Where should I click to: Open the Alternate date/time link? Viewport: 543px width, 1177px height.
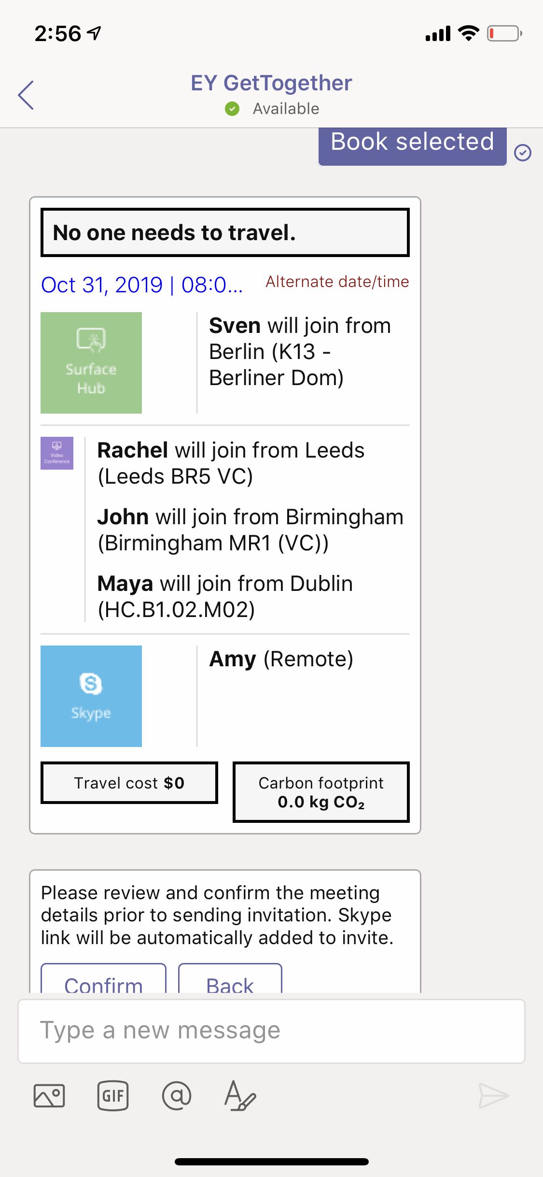tap(337, 282)
